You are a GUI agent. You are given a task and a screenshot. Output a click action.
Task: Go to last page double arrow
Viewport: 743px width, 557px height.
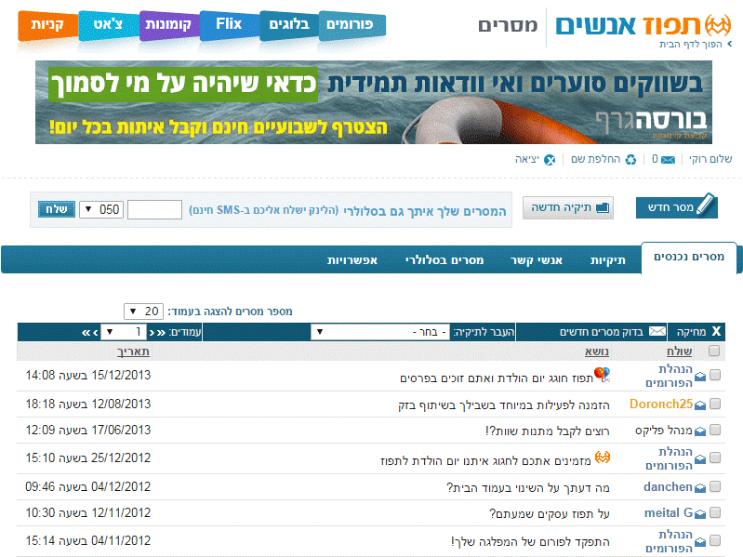86,333
